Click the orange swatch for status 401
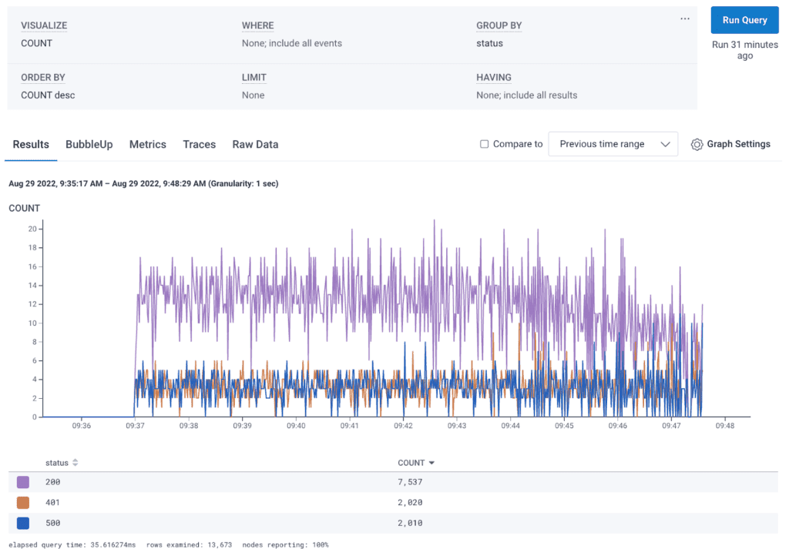 tap(23, 503)
